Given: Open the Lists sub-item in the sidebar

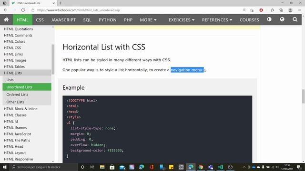Looking at the screenshot, I should (x=27, y=80).
